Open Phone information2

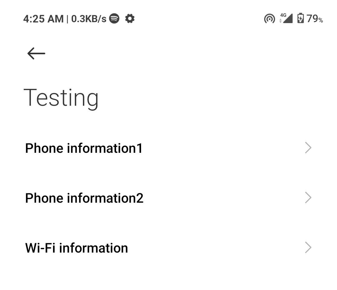(84, 198)
